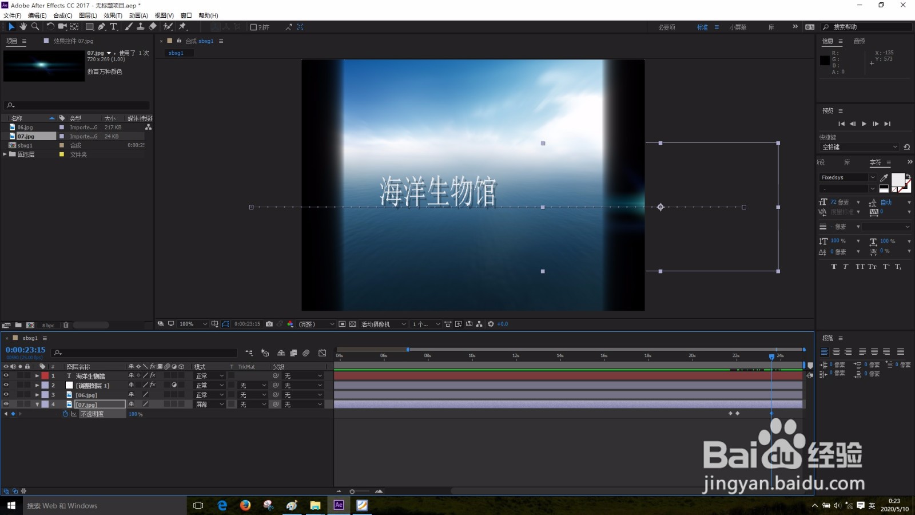Select the Rotation tool
This screenshot has width=915, height=515.
(x=50, y=26)
